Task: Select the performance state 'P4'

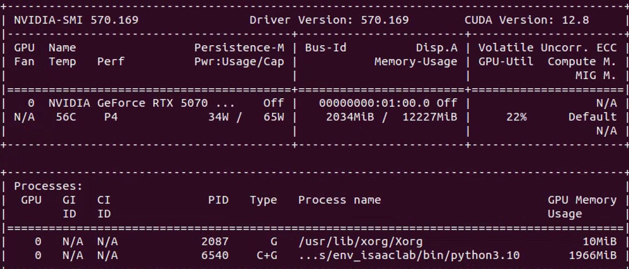Action: [x=111, y=117]
